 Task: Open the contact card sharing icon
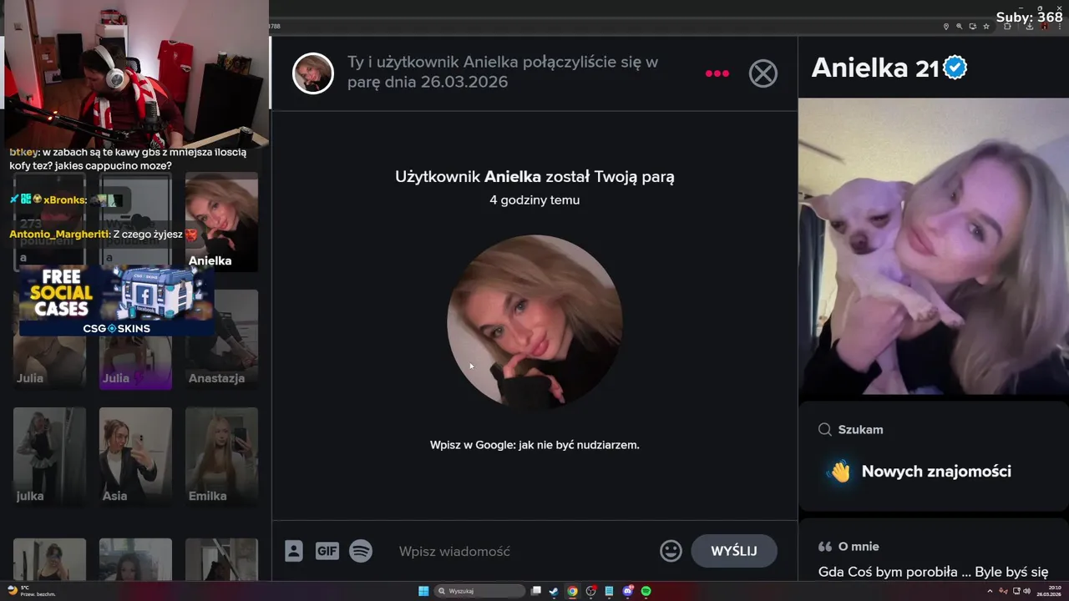click(x=293, y=551)
